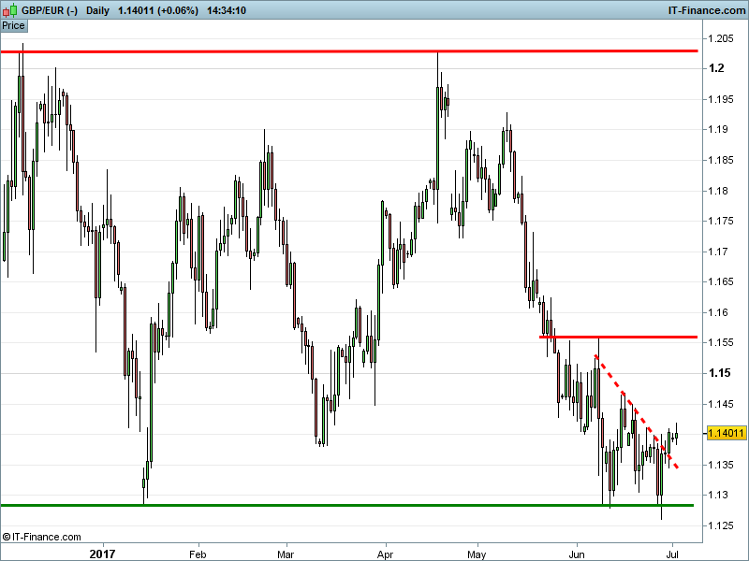Click the candlestick chart icon beside GBP/EUR
749x561 pixels.
pos(9,10)
